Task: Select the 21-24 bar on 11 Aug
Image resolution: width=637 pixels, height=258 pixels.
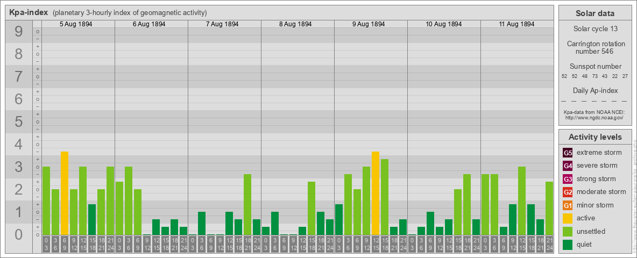Action: coord(549,208)
